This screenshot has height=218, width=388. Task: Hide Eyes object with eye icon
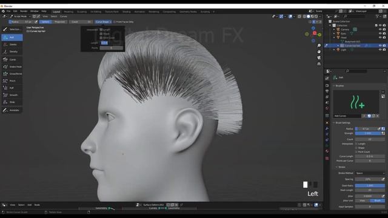(x=380, y=34)
